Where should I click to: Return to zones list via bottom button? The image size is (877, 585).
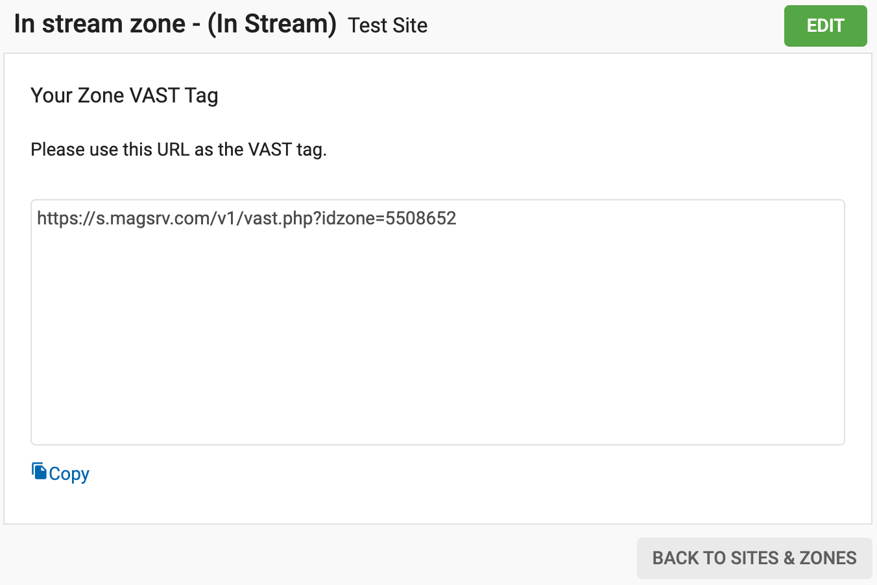(x=754, y=558)
